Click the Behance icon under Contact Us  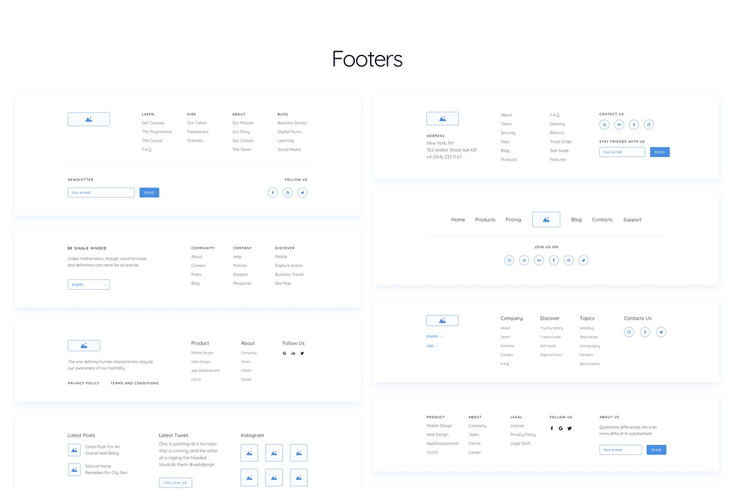tap(619, 124)
